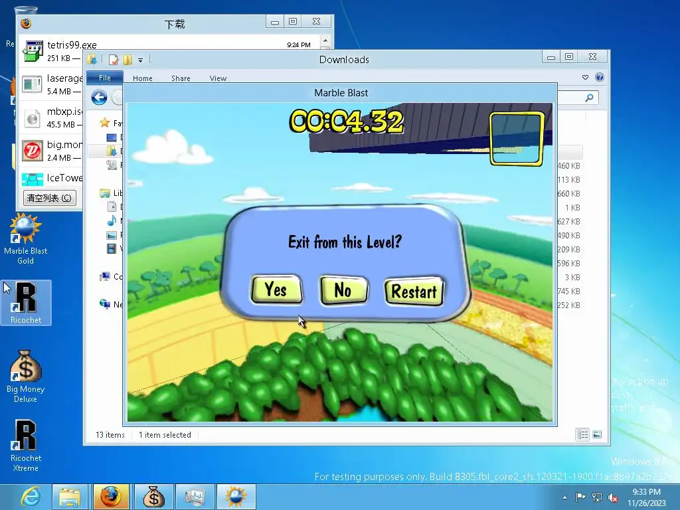
Task: Expand the ribbon using the chevron
Action: [585, 77]
